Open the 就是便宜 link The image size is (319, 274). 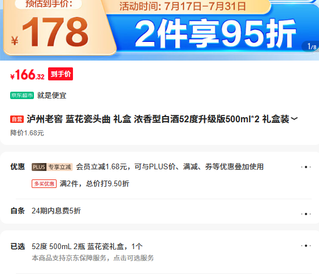pyautogui.click(x=51, y=96)
